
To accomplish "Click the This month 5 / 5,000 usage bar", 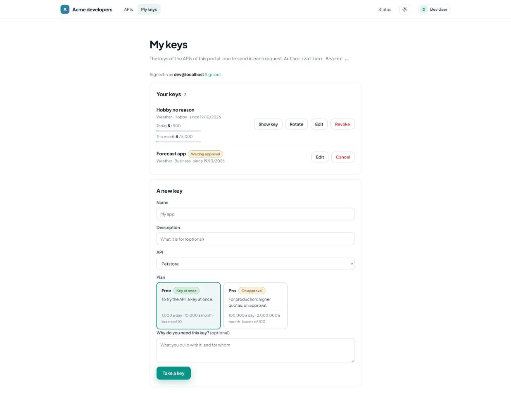I will coord(179,142).
